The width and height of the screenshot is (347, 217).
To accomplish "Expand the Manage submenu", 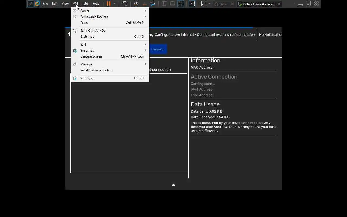I will [x=110, y=64].
